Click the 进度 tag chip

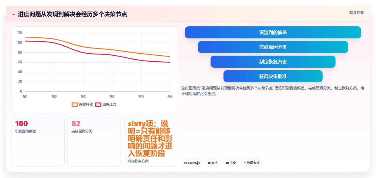tap(231, 163)
